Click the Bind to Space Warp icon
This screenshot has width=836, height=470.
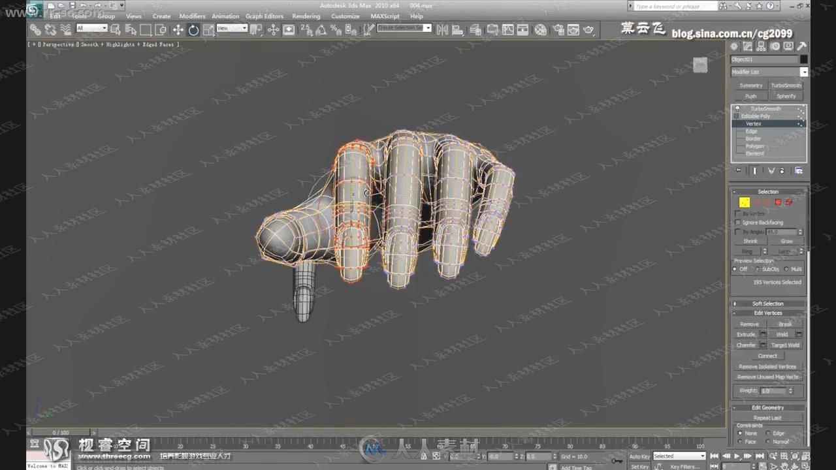(65, 29)
